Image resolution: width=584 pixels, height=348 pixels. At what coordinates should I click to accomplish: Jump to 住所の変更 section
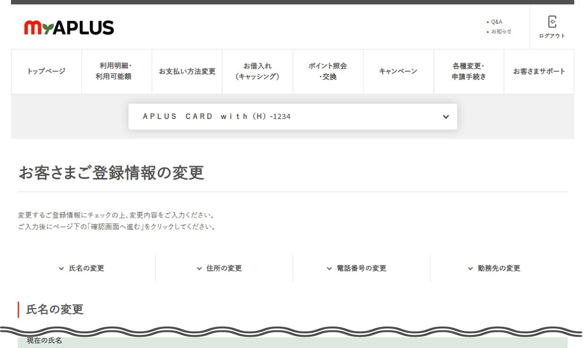click(220, 268)
